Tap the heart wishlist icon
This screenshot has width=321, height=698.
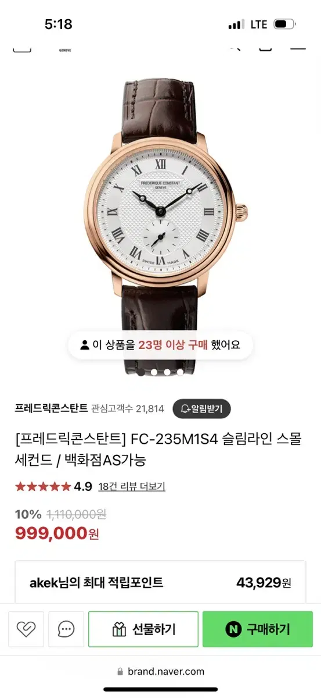[26, 629]
